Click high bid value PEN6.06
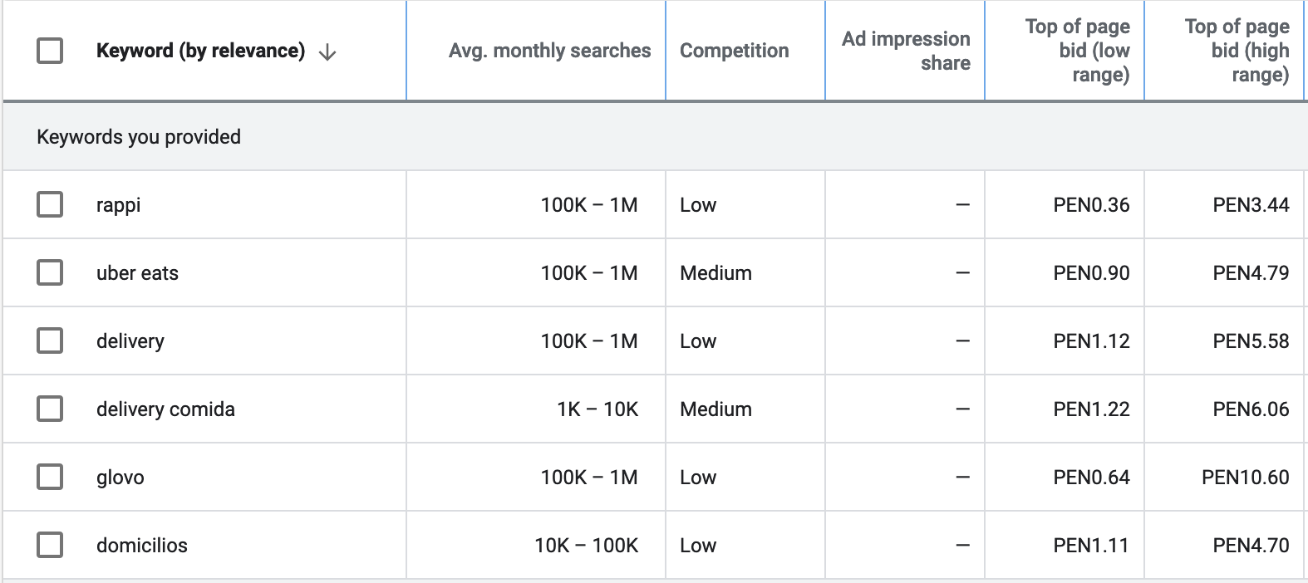1308x583 pixels. (1251, 409)
